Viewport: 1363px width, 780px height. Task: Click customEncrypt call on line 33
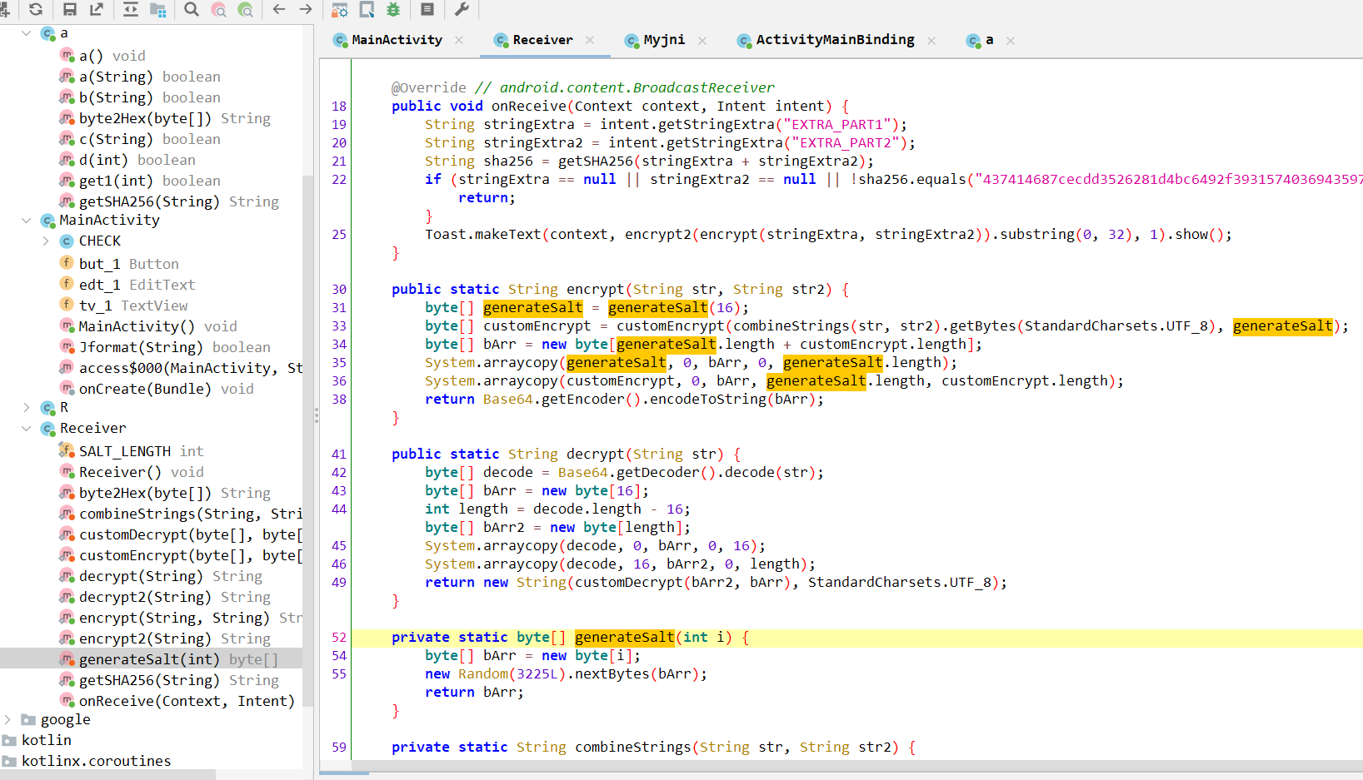tap(671, 326)
